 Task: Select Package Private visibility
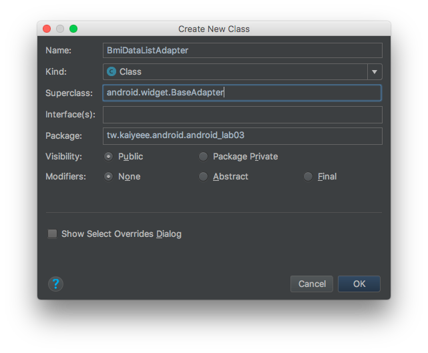(x=203, y=157)
